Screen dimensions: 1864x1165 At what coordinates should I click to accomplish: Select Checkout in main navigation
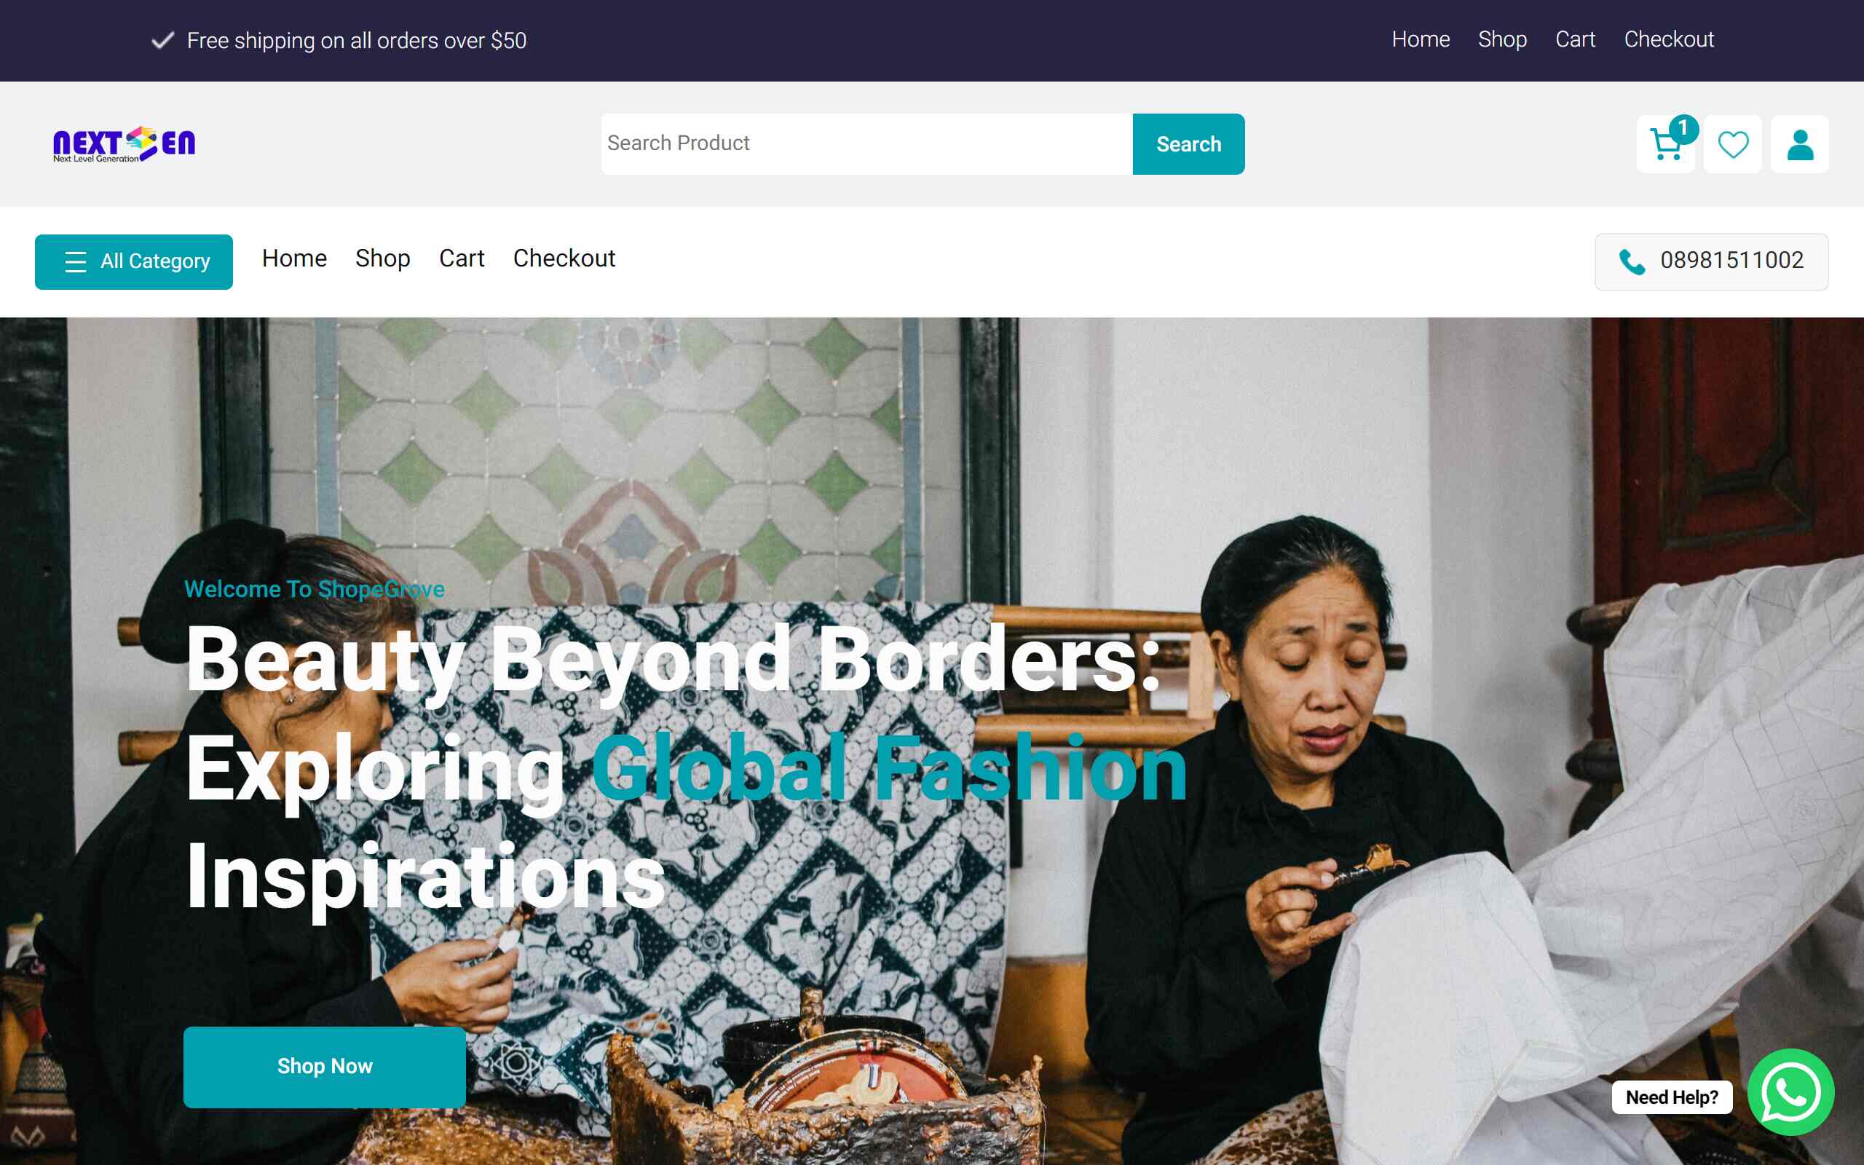(x=564, y=258)
